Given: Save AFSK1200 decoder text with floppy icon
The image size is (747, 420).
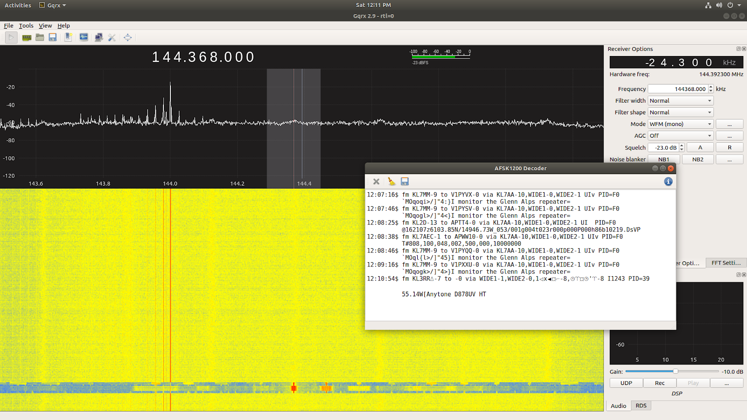Looking at the screenshot, I should click(x=404, y=182).
